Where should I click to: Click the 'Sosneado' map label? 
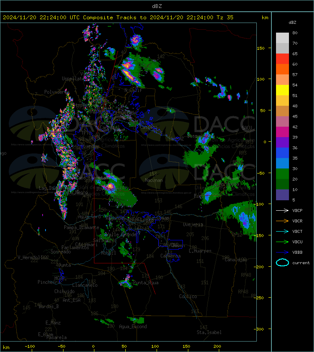point(61,252)
